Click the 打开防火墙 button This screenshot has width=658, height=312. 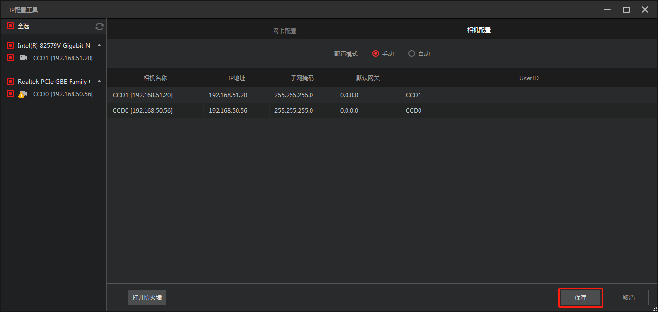(x=147, y=297)
